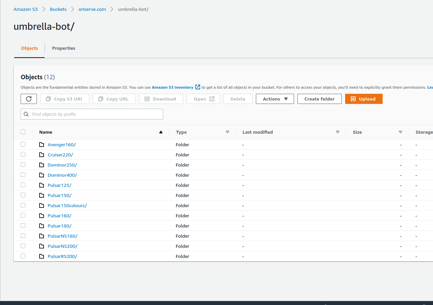Open the Pulsar180/ folder link
This screenshot has height=305, width=433.
59,226
